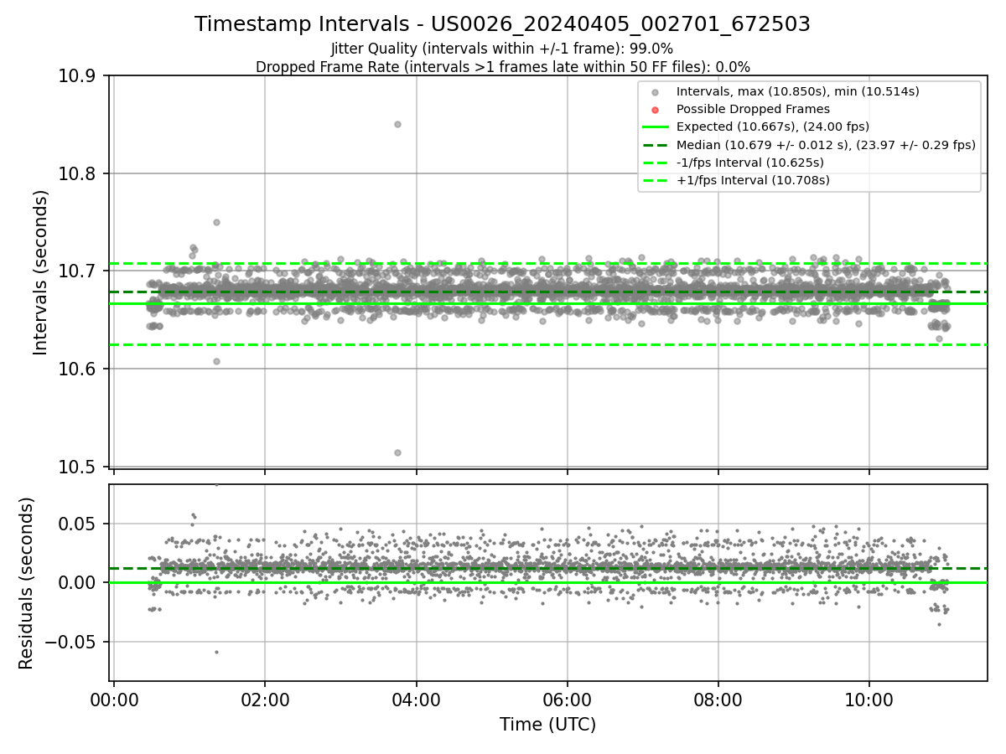Click the legend entry 'Possible Dropped Frames'
The height and width of the screenshot is (754, 1006).
pyautogui.click(x=753, y=109)
